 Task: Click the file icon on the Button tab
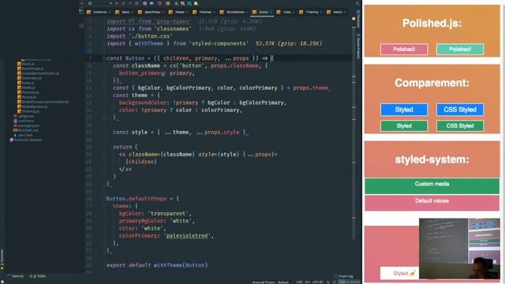pyautogui.click(x=254, y=13)
